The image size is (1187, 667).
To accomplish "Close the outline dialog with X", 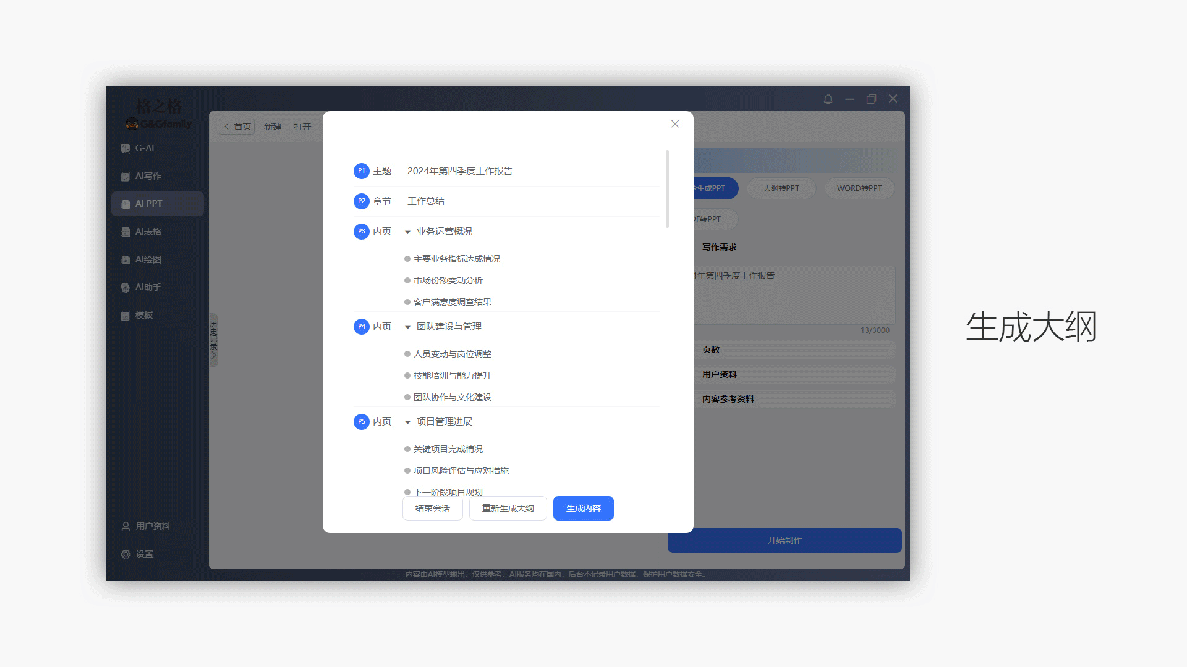I will click(675, 124).
